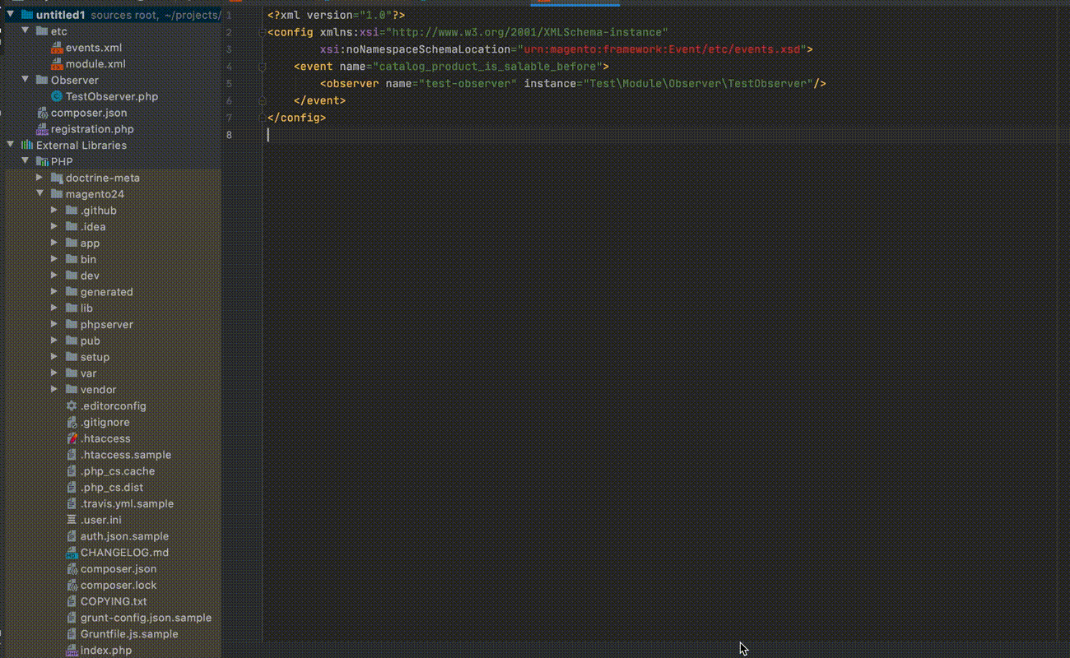Click the .user.ini file icon

pyautogui.click(x=72, y=520)
